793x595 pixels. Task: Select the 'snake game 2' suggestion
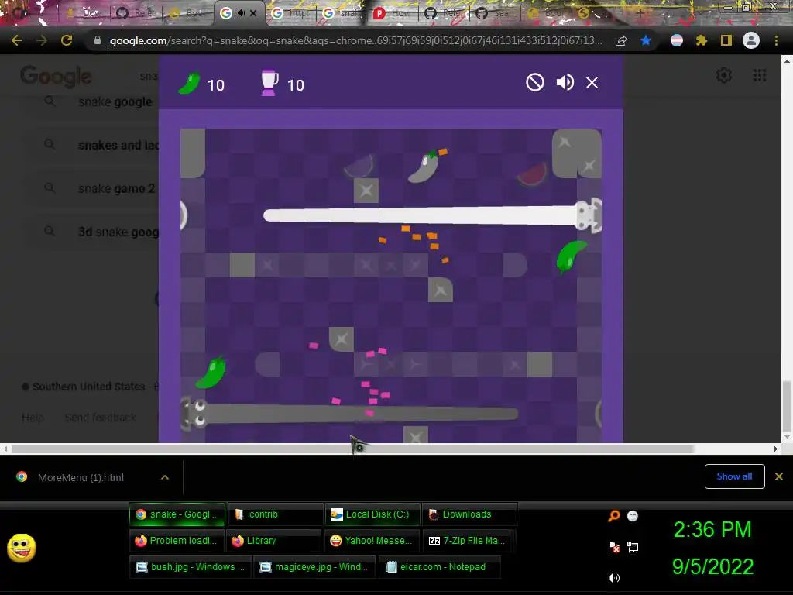point(116,189)
